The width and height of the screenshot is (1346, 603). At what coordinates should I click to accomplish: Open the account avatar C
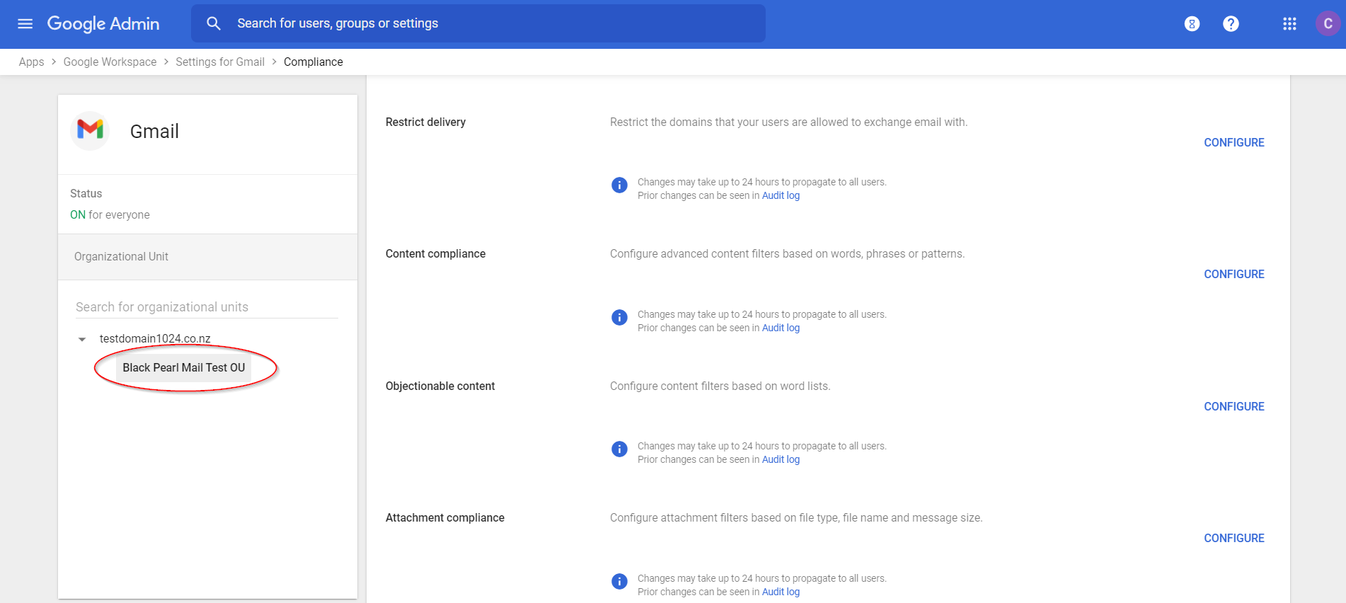point(1328,23)
